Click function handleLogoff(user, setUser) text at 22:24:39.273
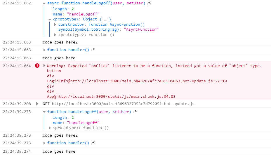 89,112
